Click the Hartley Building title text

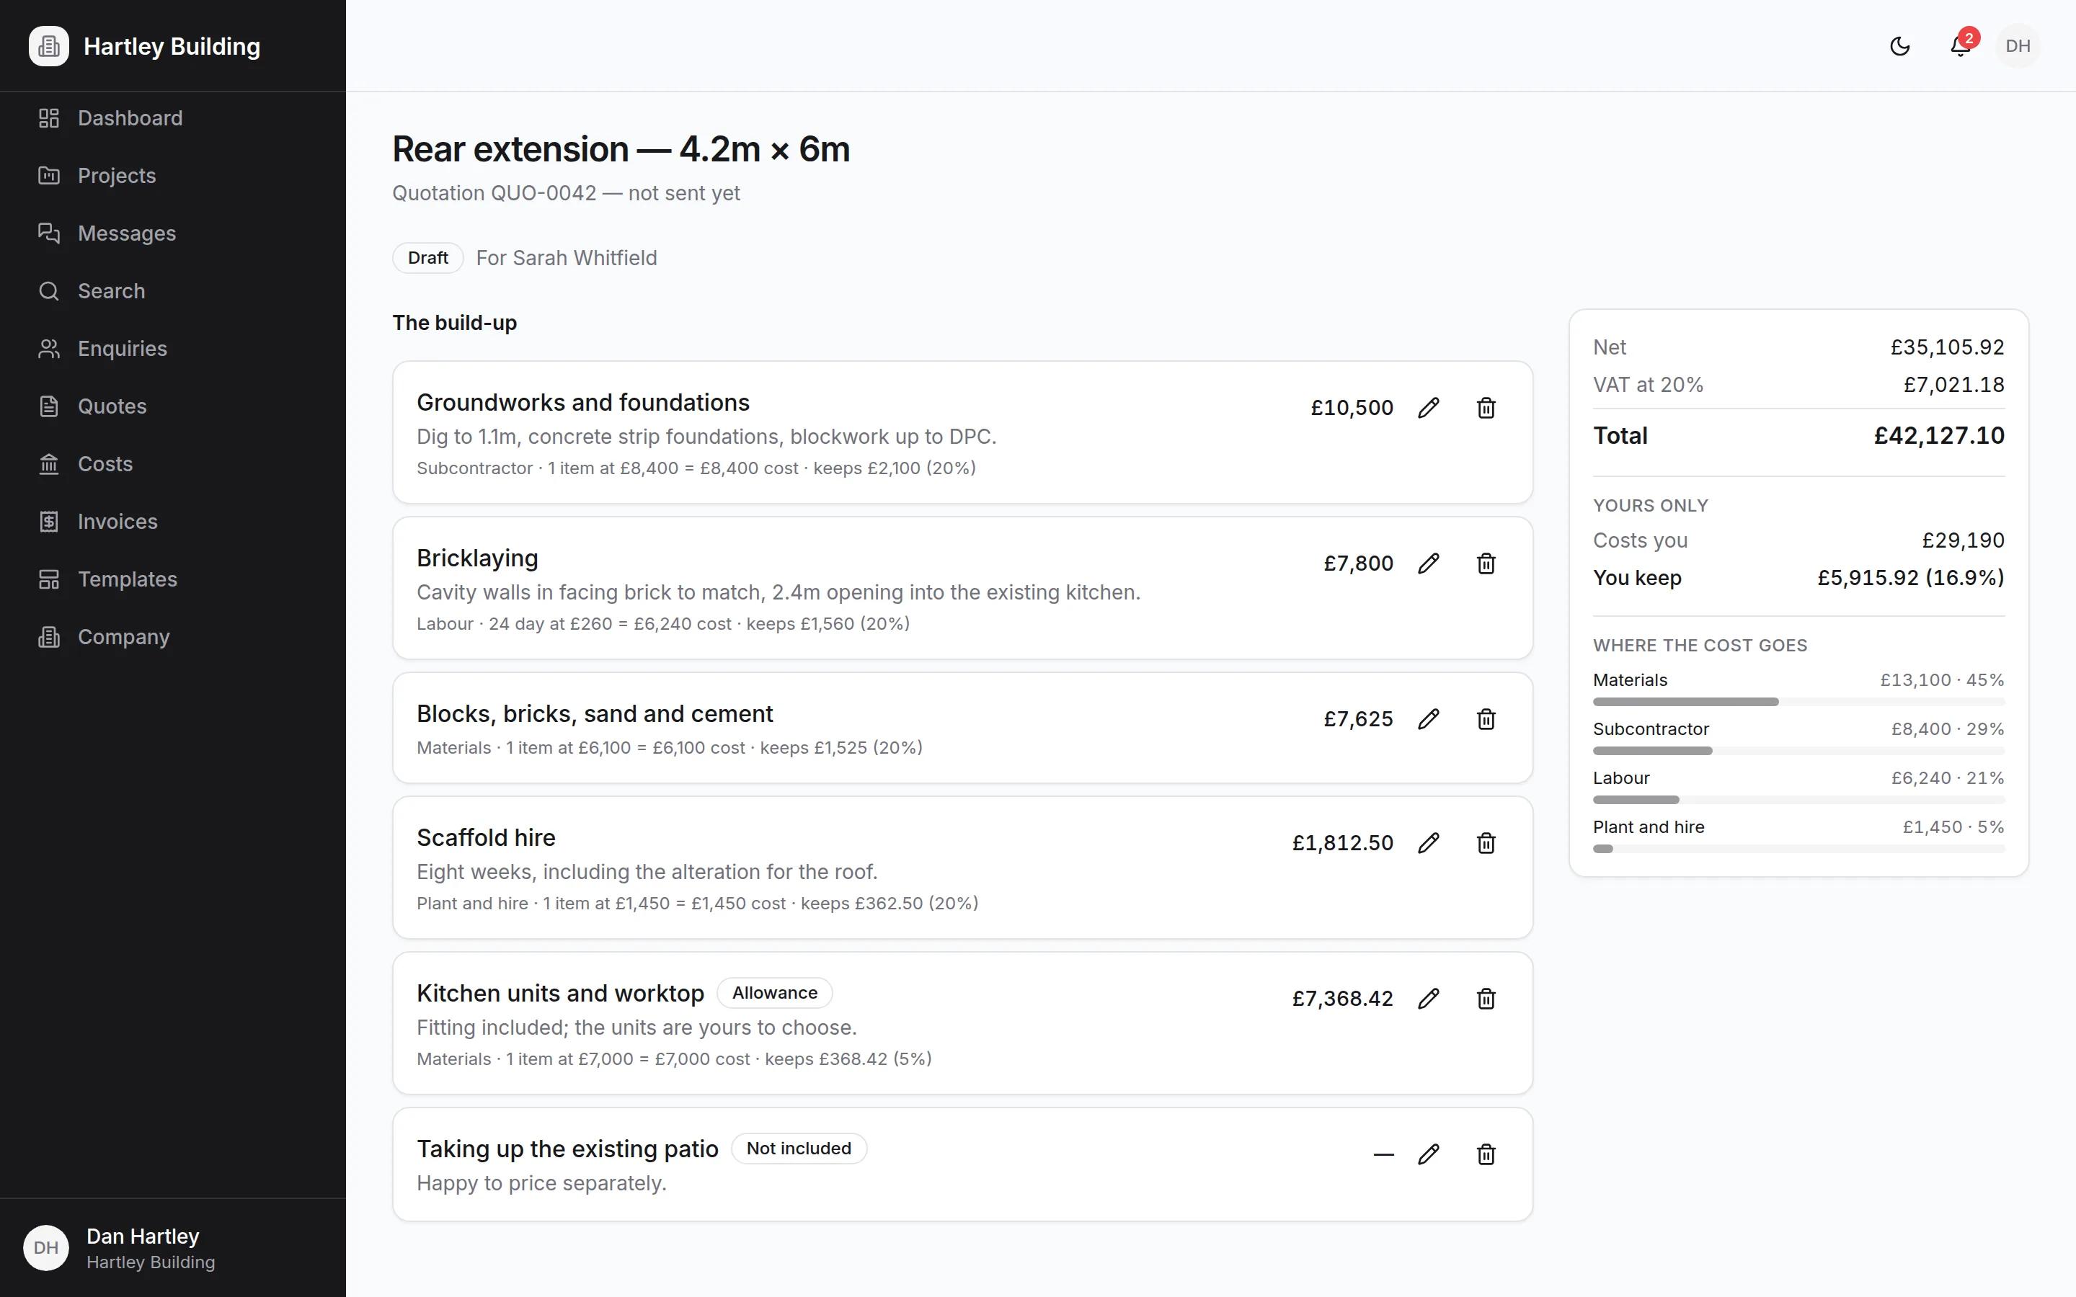click(172, 46)
